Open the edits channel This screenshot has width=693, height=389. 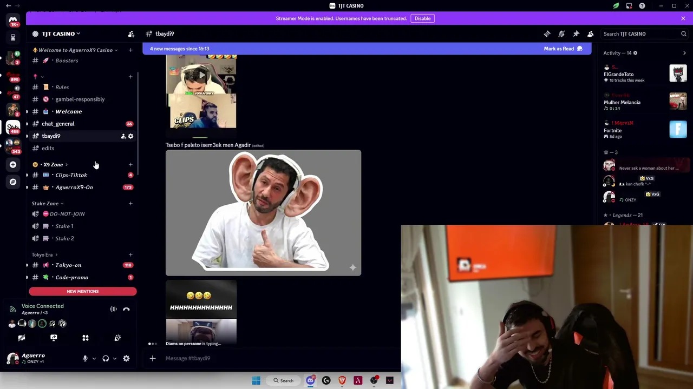coord(81,148)
